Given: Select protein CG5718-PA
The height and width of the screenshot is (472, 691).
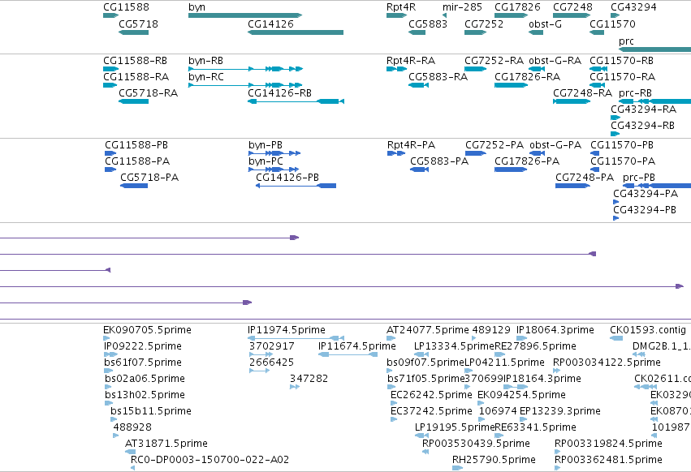Looking at the screenshot, I should pyautogui.click(x=134, y=186).
